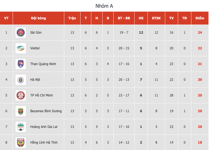Click the Hoàng Anh Gia Lai name
Image resolution: width=209 pixels, height=150 pixels.
tap(44, 126)
